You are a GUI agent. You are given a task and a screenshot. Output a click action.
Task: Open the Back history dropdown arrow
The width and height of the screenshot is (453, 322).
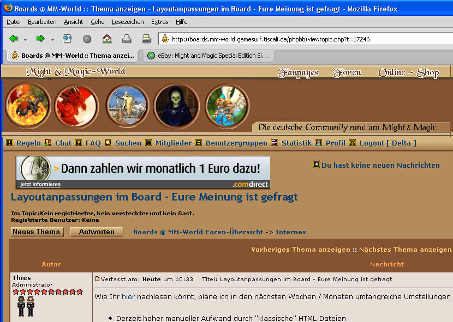[x=26, y=40]
